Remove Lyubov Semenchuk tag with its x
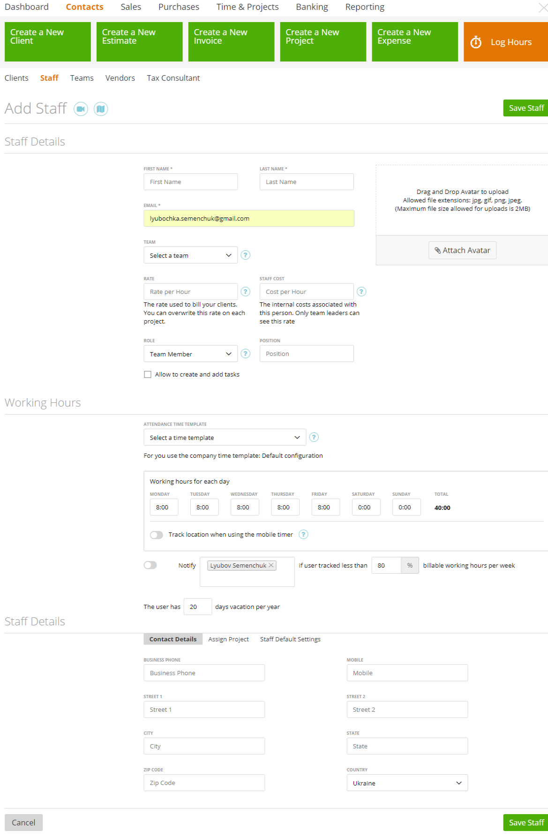548x839 pixels. [x=271, y=565]
